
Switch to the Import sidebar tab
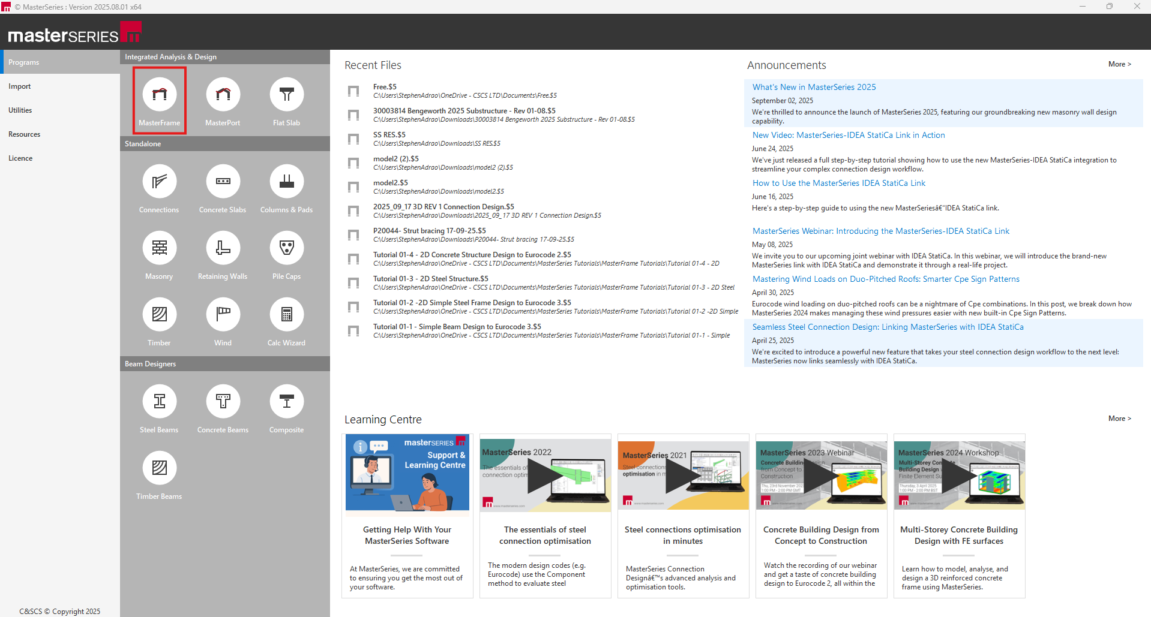[20, 86]
